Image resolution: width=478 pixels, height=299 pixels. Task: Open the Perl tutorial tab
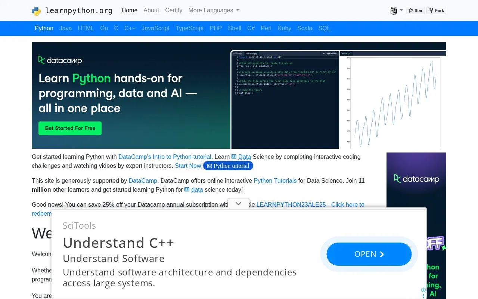266,28
